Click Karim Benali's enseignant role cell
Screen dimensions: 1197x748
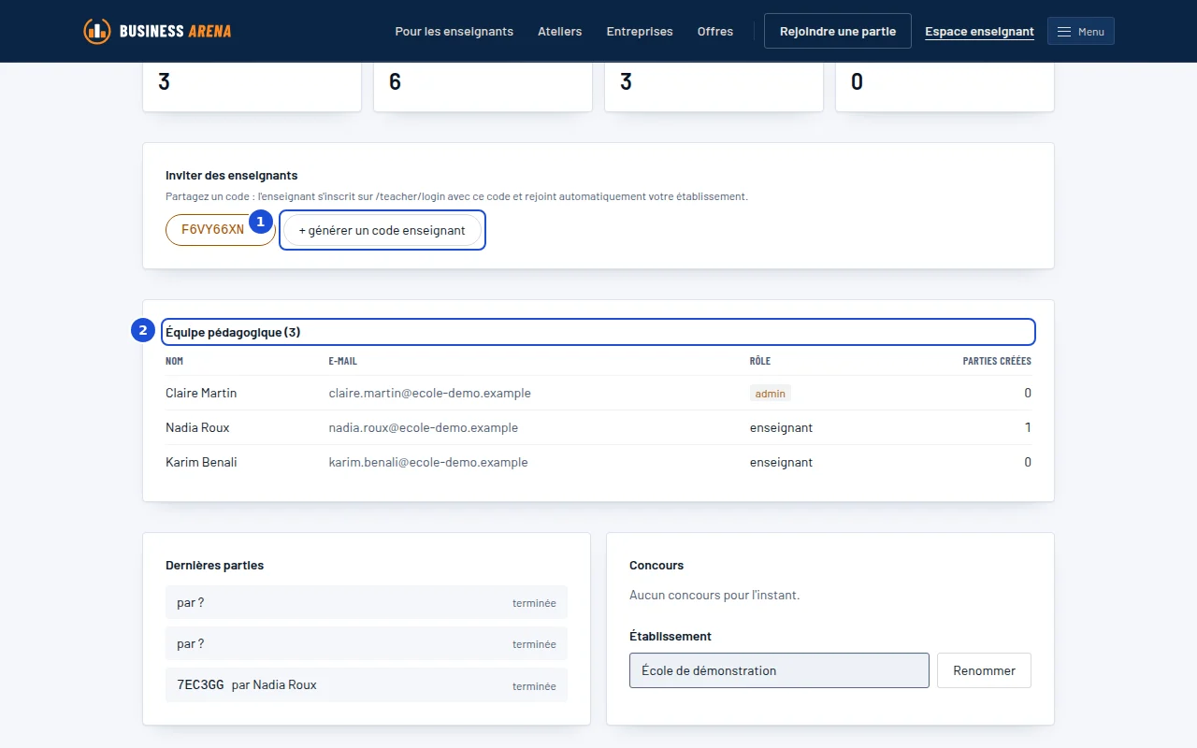[781, 462]
